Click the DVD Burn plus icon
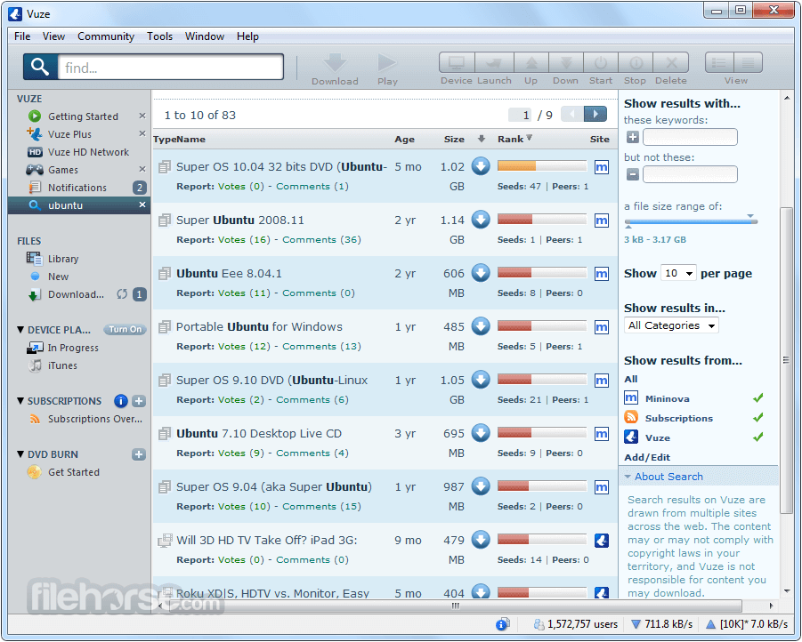 pyautogui.click(x=139, y=454)
